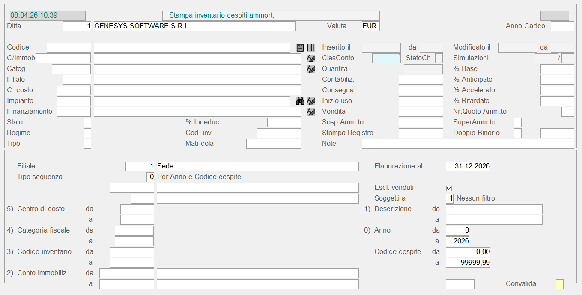The image size is (582, 295).
Task: Click the Valuta EUR field
Action: pos(370,26)
